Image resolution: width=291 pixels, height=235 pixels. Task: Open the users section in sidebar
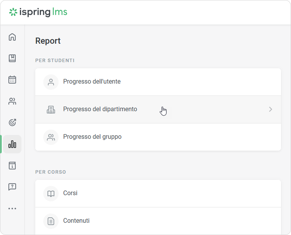[x=12, y=101]
